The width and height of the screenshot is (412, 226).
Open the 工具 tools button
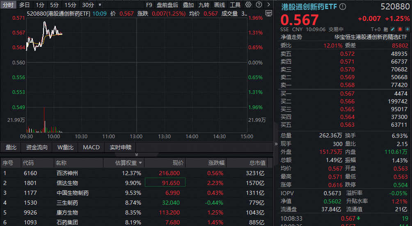click(x=235, y=5)
